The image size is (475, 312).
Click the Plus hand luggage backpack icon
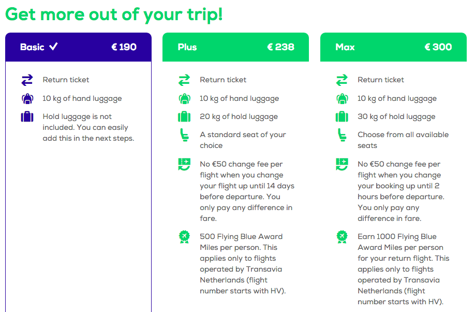184,98
